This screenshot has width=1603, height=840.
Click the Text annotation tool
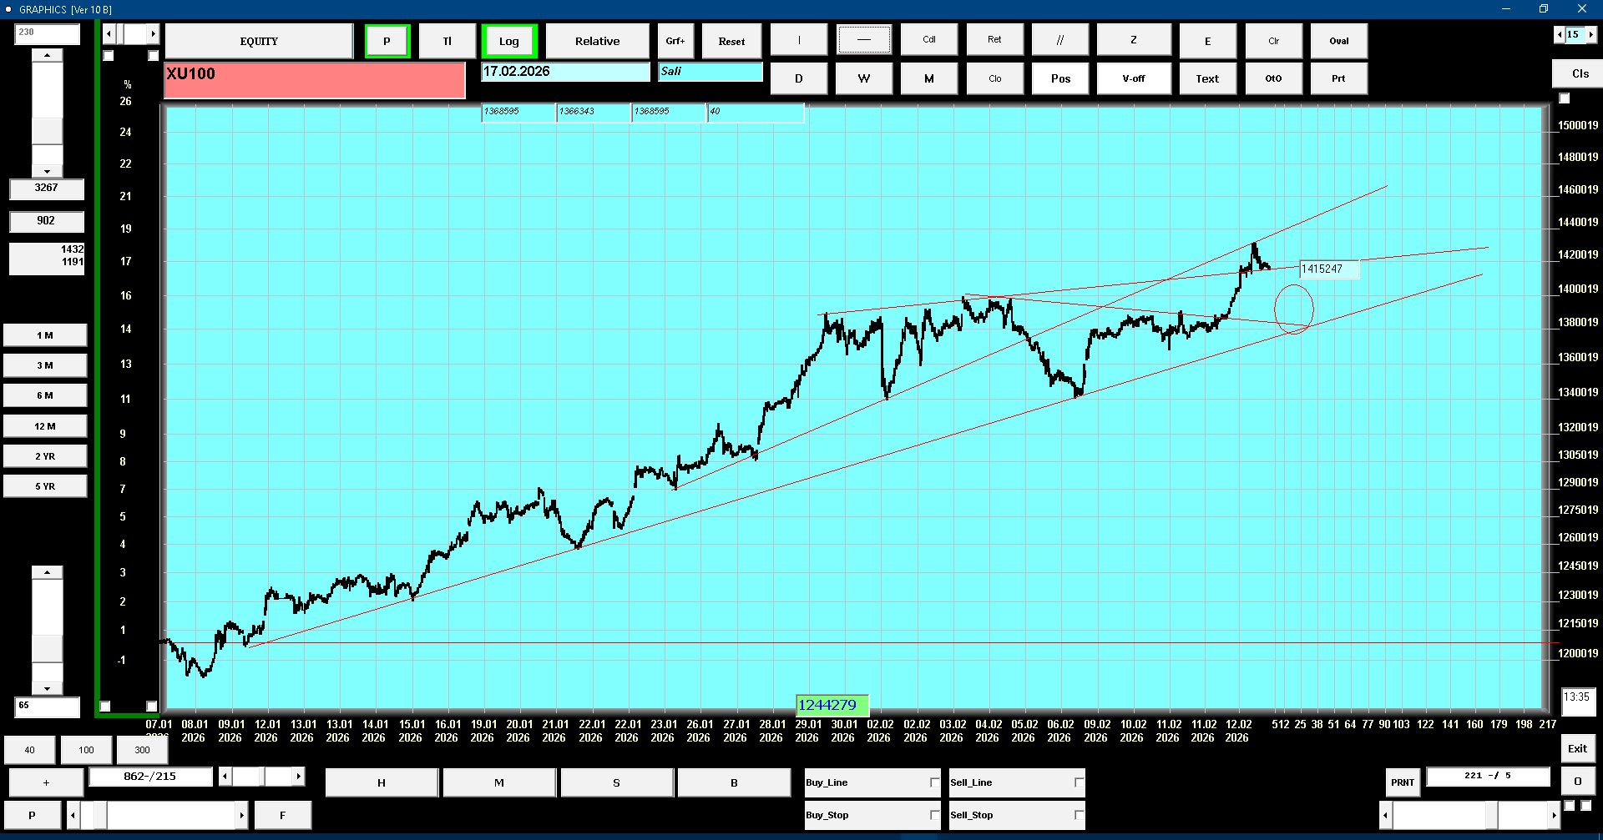tap(1206, 78)
